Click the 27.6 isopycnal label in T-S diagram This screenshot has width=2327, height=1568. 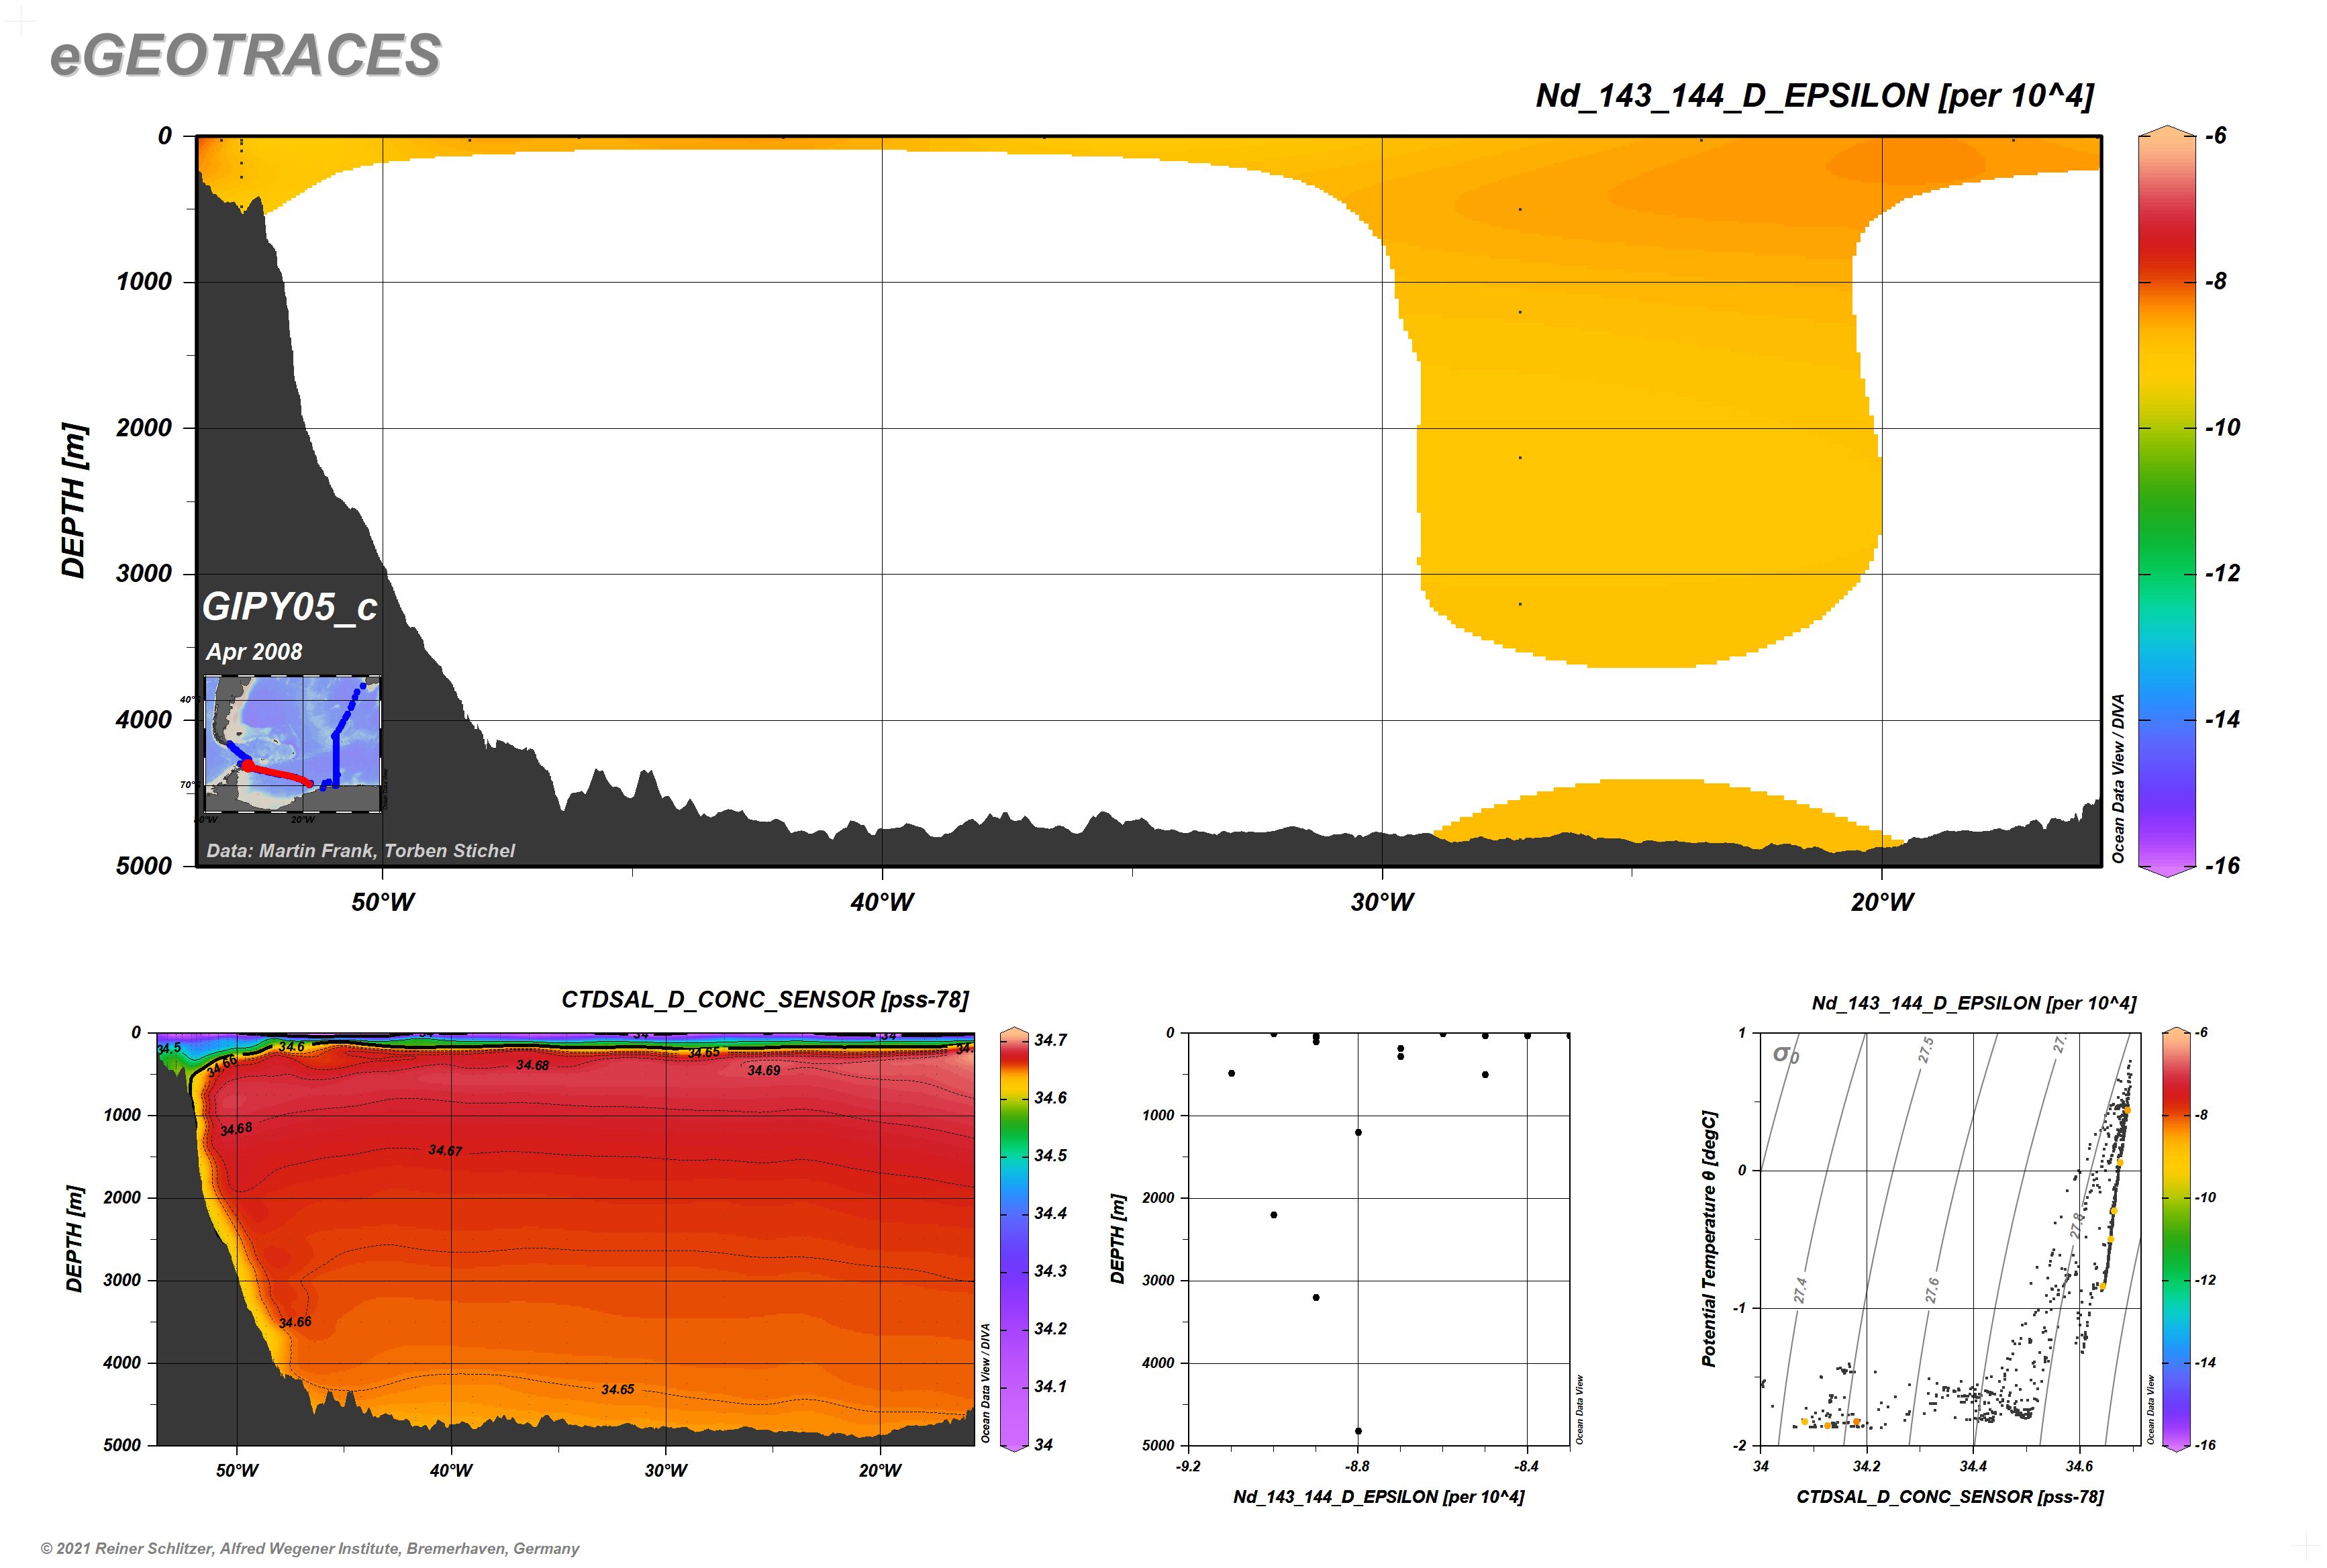tap(1932, 1290)
